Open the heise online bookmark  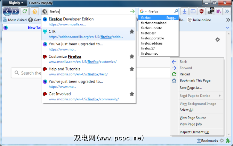199,20
